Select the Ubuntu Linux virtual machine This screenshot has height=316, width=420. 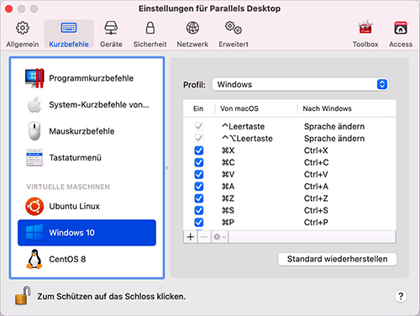[x=87, y=206]
